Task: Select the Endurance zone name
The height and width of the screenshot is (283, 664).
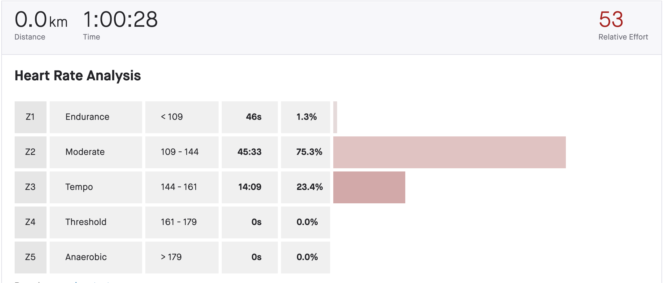Action: pyautogui.click(x=87, y=117)
